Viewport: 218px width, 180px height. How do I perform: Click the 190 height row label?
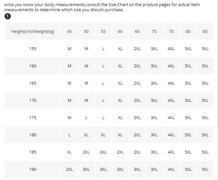click(x=33, y=169)
